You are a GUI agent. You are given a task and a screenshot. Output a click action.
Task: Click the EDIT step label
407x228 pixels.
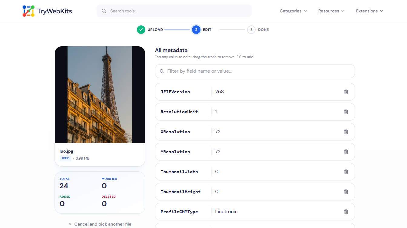point(207,30)
